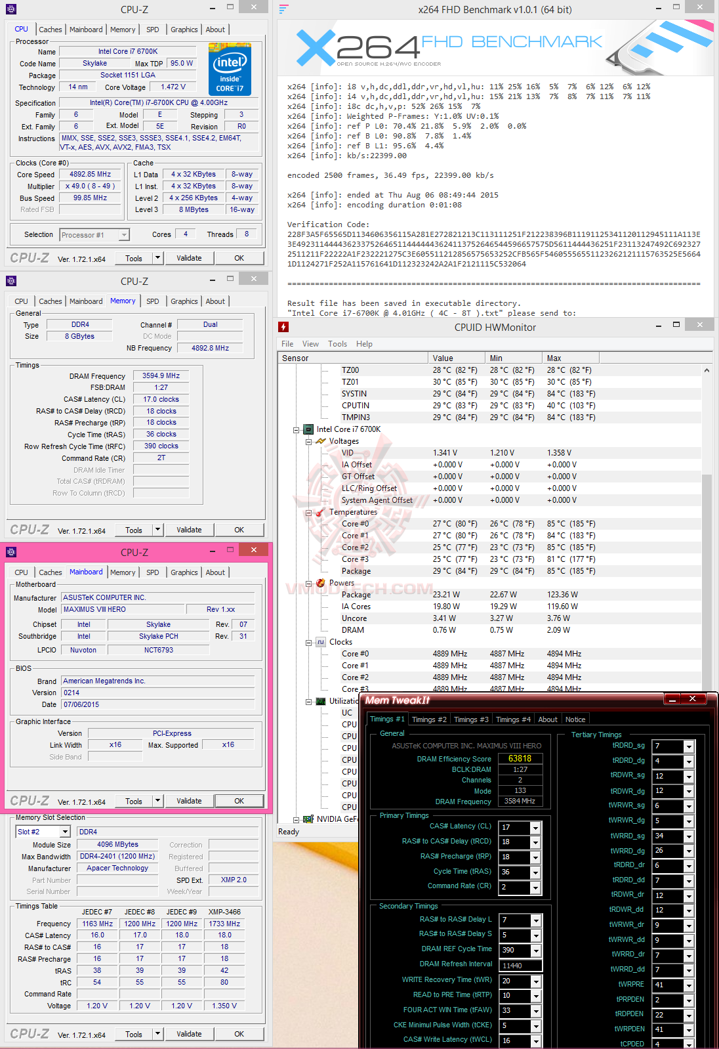Click Tools dropdown arrow in CPU-Z CPU window
Viewport: 719px width, 1049px height.
[x=157, y=258]
